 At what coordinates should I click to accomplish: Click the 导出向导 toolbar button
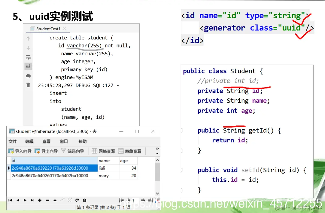point(46,151)
